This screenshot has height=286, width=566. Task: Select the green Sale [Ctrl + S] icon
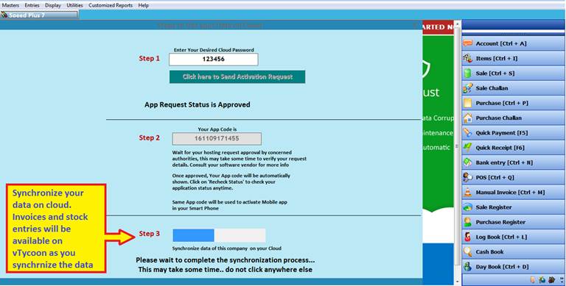click(468, 74)
